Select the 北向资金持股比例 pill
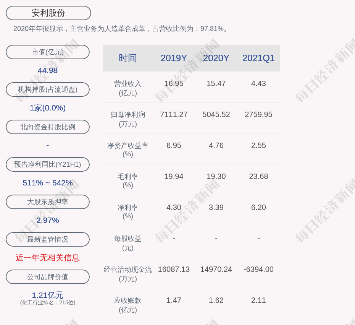Screen dimensions: 355x325 [48, 127]
